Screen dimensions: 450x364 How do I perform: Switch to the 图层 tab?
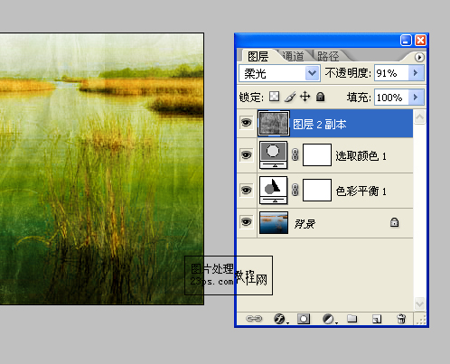[258, 56]
